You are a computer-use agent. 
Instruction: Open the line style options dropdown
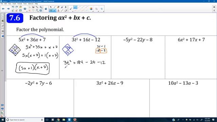pos(96,9)
